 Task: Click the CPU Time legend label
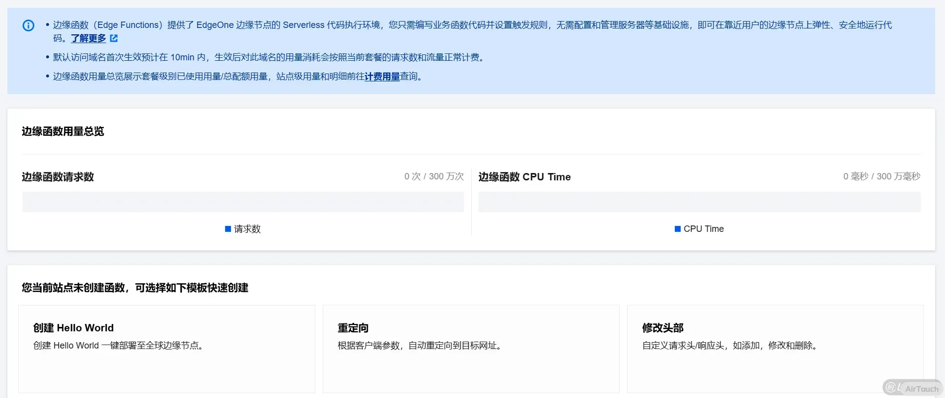pyautogui.click(x=703, y=229)
